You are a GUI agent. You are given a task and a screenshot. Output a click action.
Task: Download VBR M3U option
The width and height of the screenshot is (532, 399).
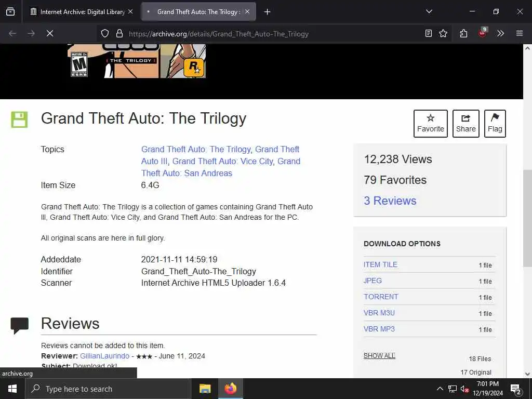(379, 313)
